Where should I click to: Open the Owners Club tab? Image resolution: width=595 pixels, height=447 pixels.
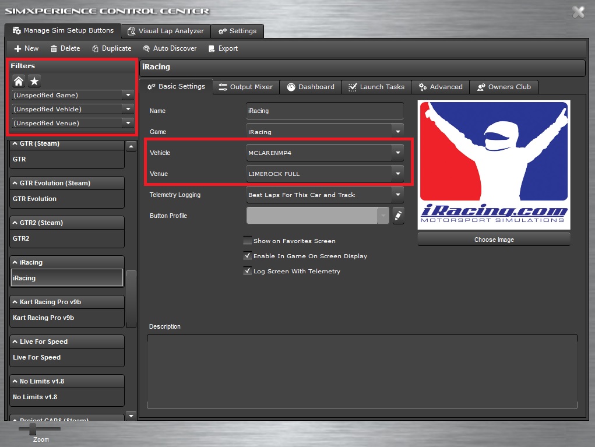tap(504, 87)
